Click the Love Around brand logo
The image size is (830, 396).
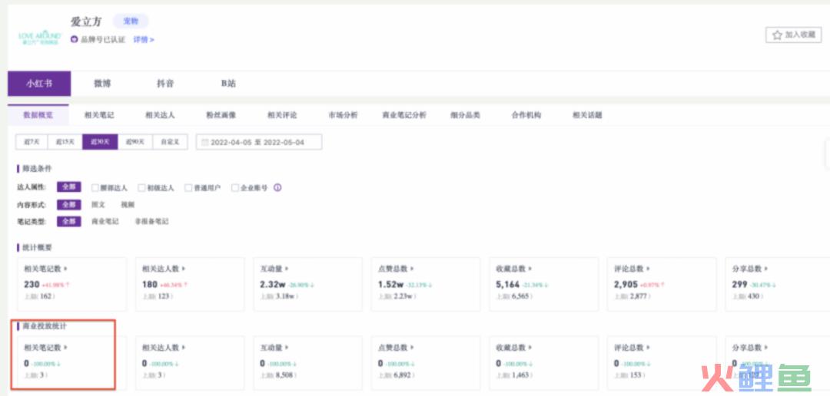40,38
